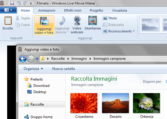Expand the Riconoscimenti dropdown arrow
Viewport: 167px width, 119px height.
[x=134, y=31]
